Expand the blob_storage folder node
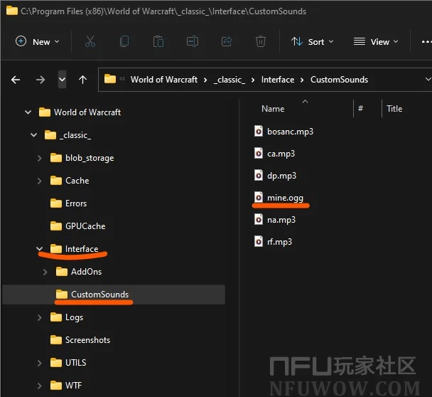 (39, 158)
